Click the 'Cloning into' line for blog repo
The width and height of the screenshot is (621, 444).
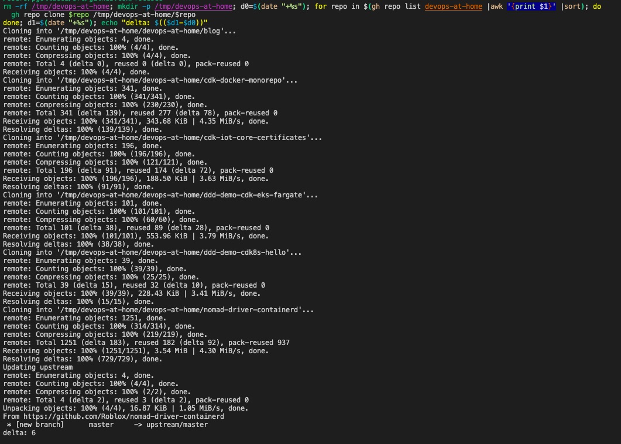click(x=119, y=31)
